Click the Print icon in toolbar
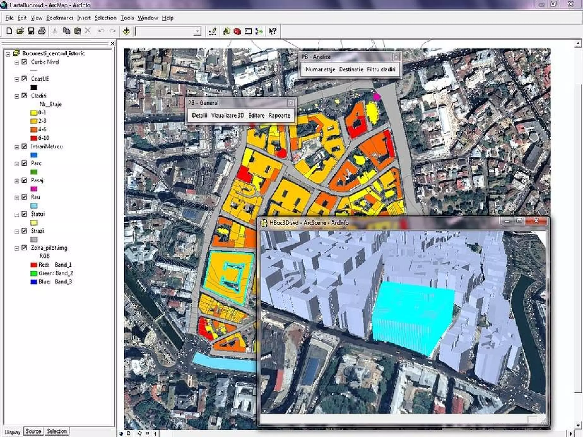This screenshot has height=437, width=583. (42, 31)
